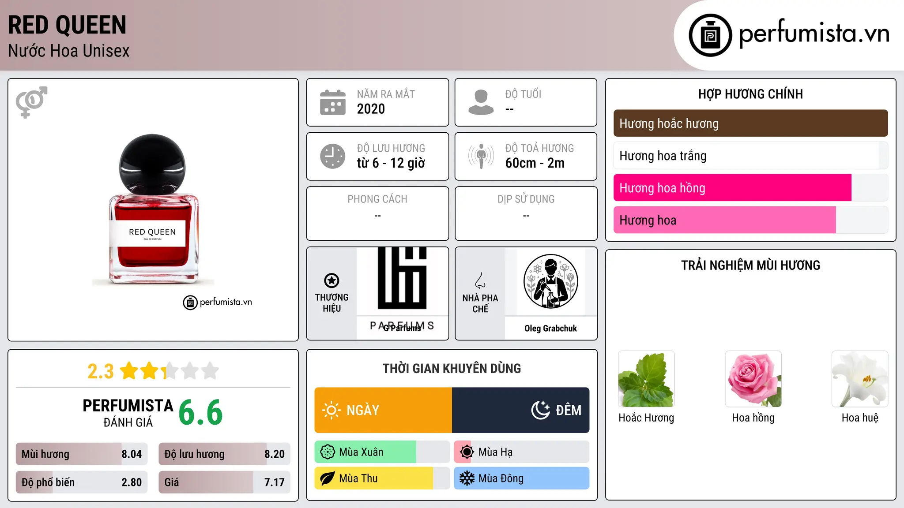Click the Mùa Xuân season bar
Screen dimensions: 904x508
click(x=382, y=452)
